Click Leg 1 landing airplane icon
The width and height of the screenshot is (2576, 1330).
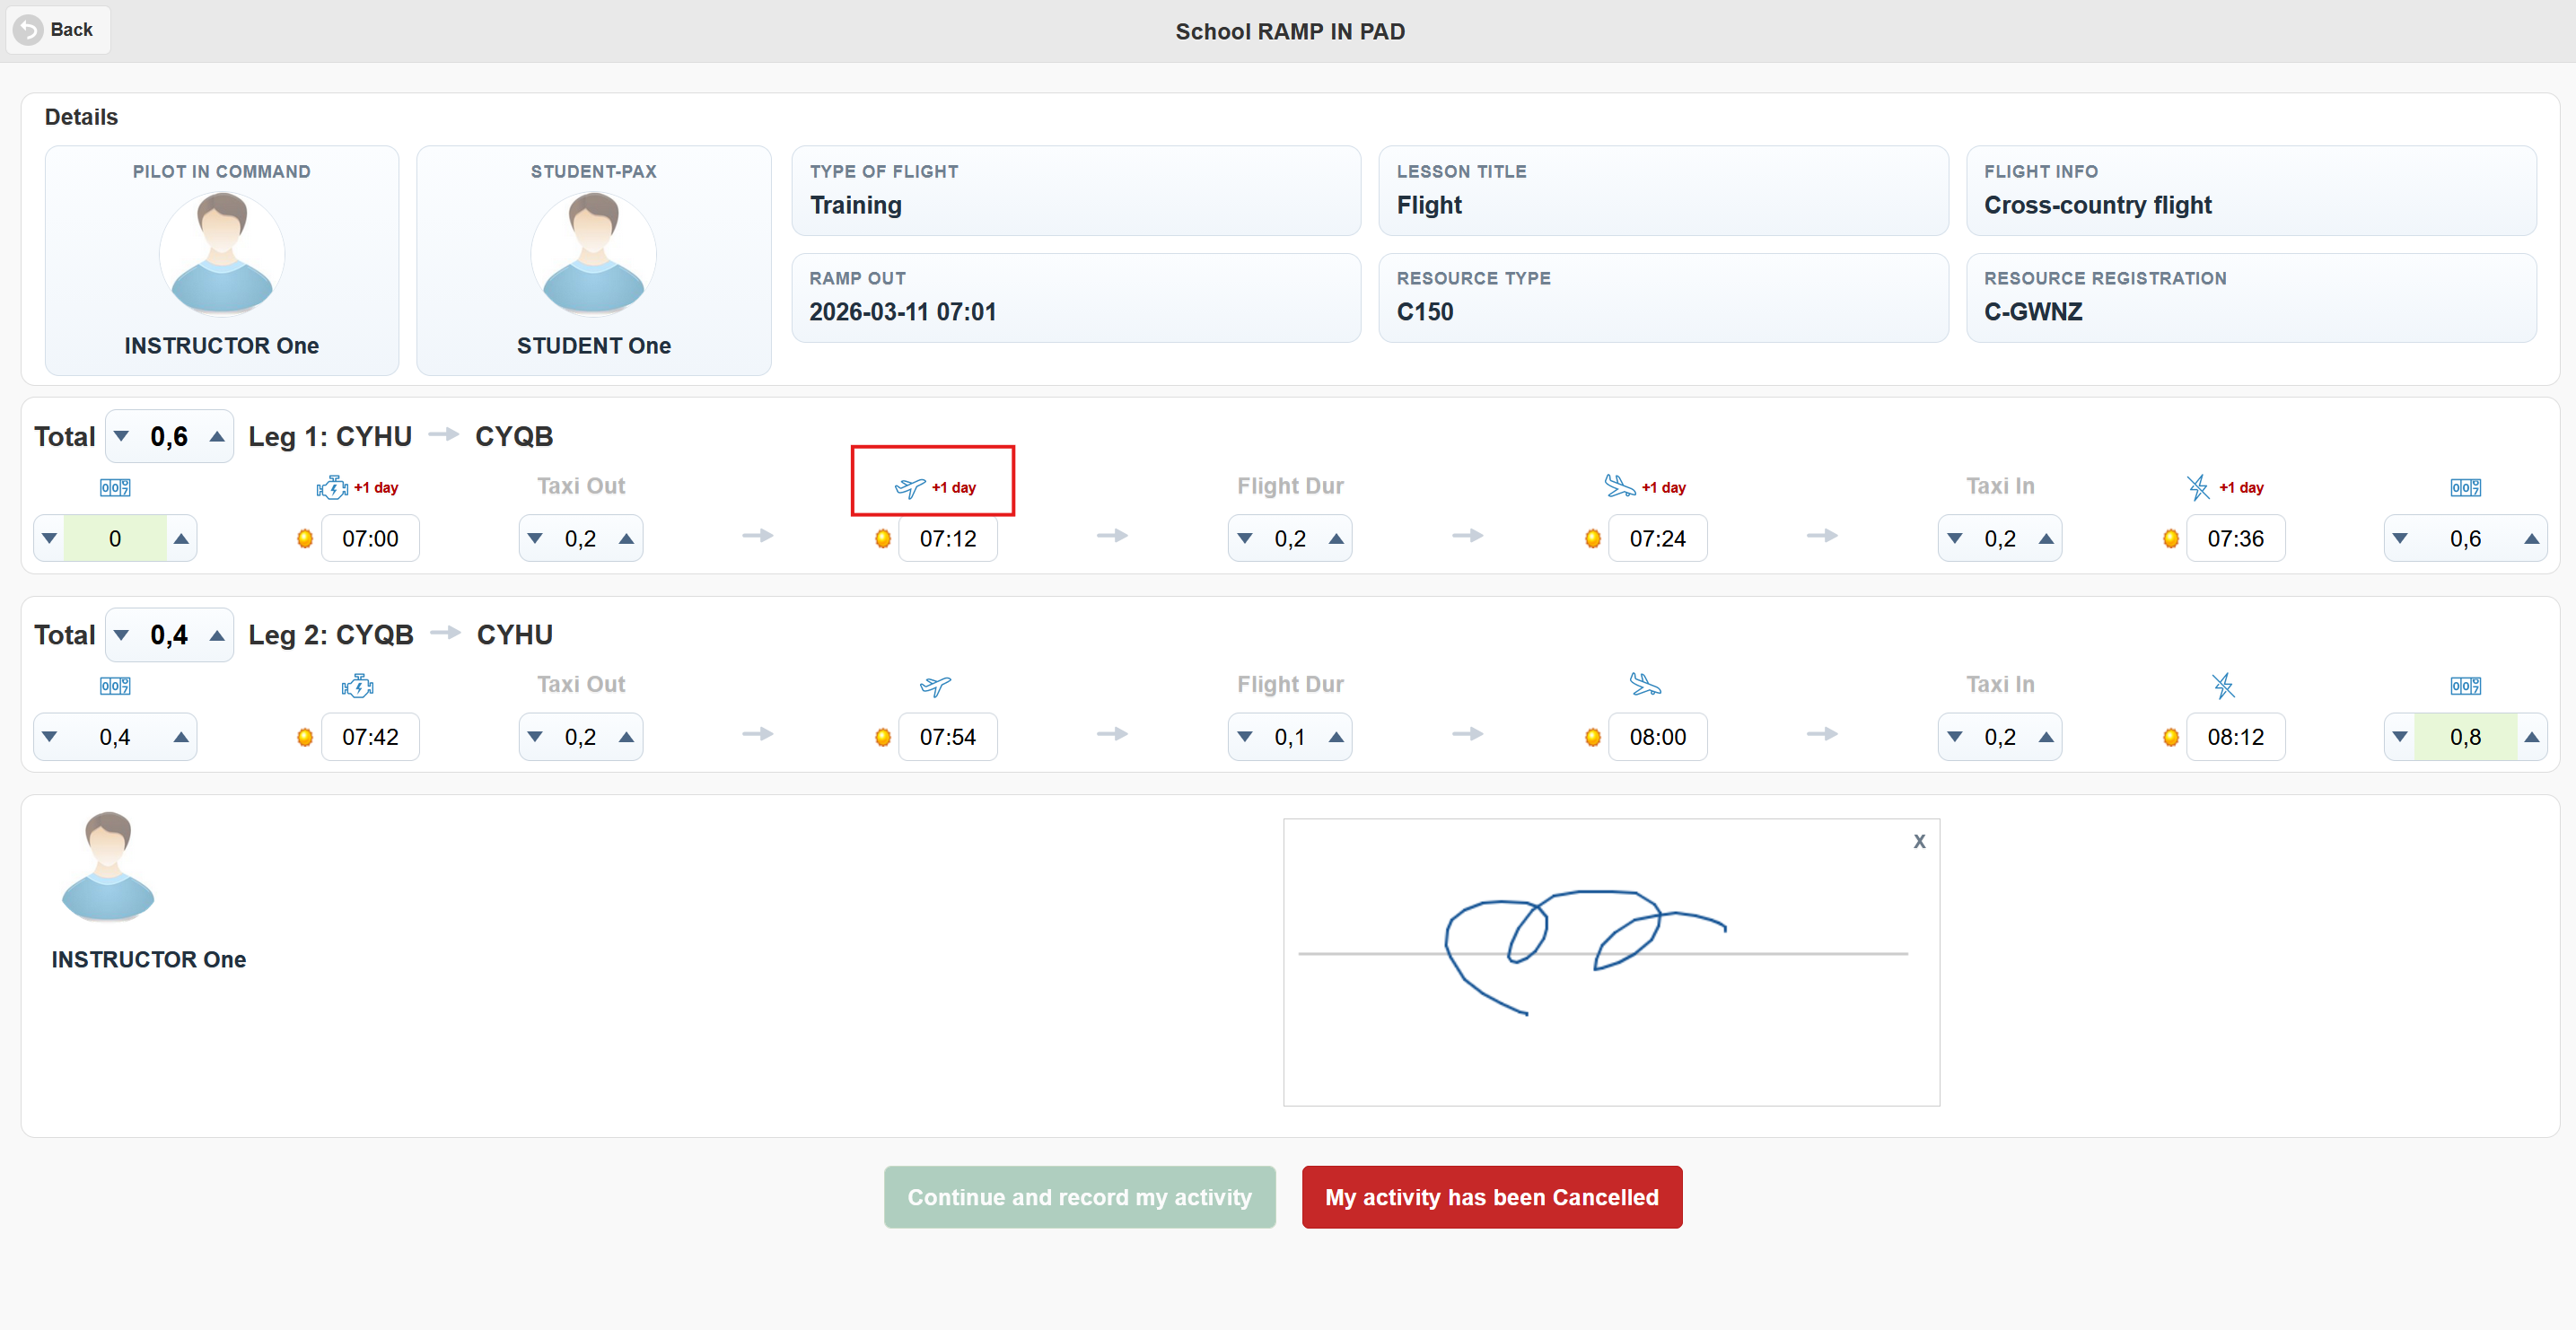tap(1619, 486)
